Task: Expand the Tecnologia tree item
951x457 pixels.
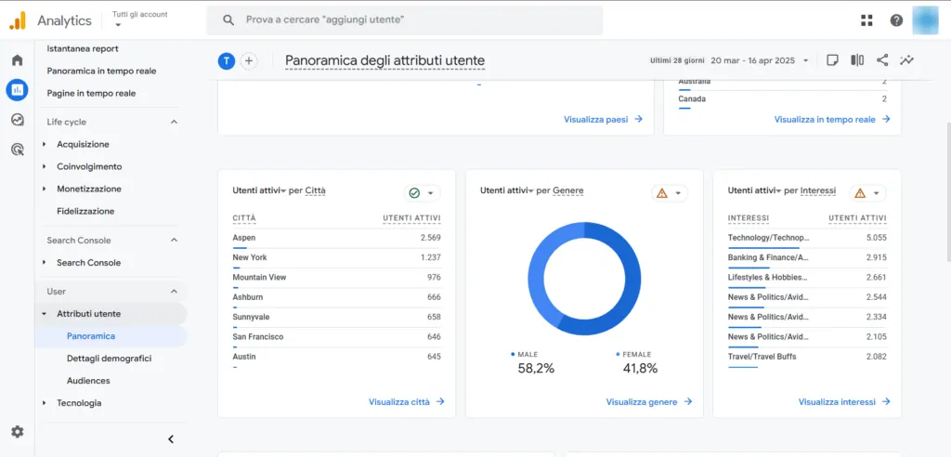Action: (x=45, y=403)
